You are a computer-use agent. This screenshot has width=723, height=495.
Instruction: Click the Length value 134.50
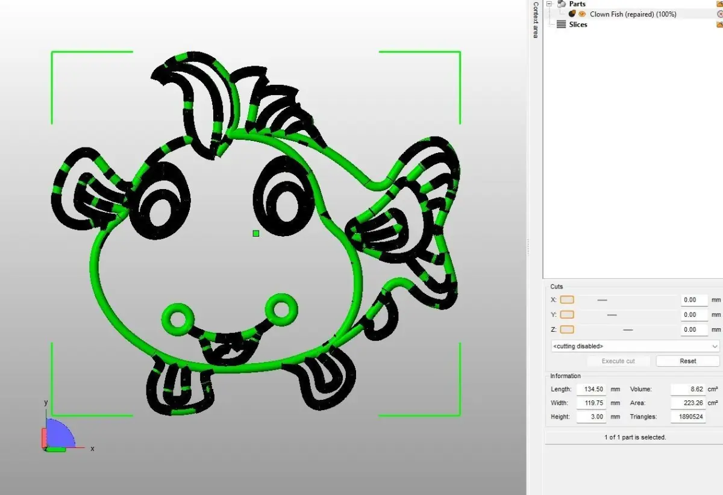tap(591, 390)
